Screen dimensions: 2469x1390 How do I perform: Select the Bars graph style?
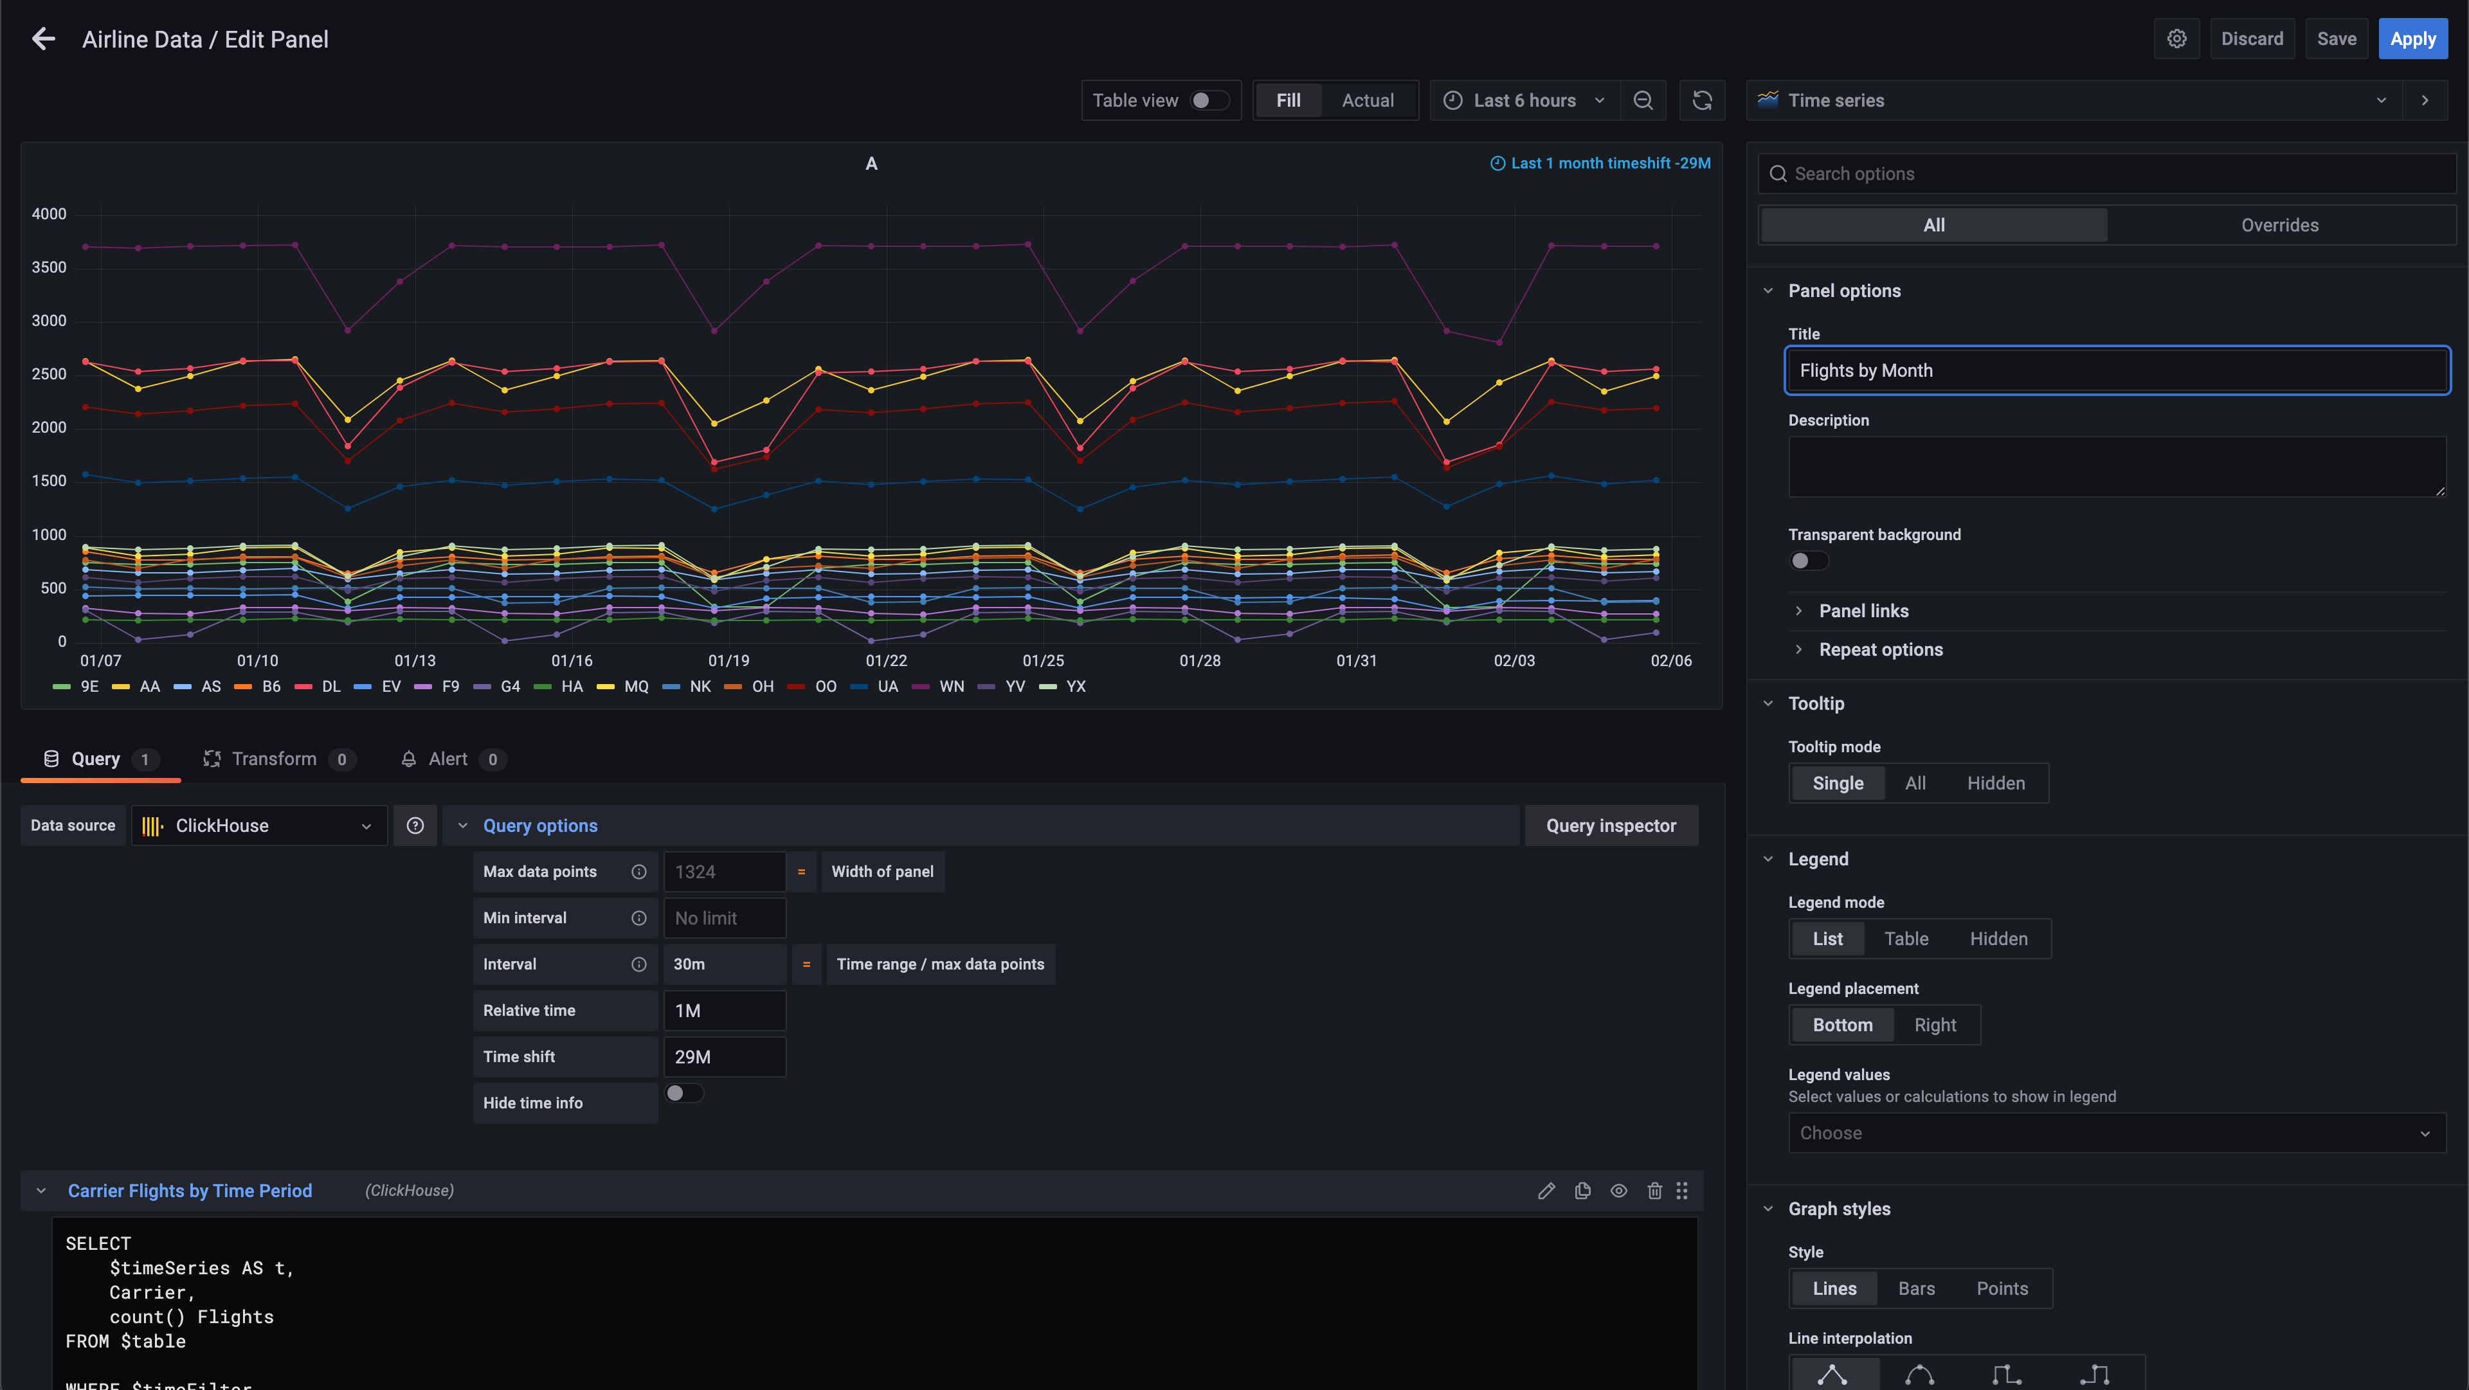tap(1918, 1288)
